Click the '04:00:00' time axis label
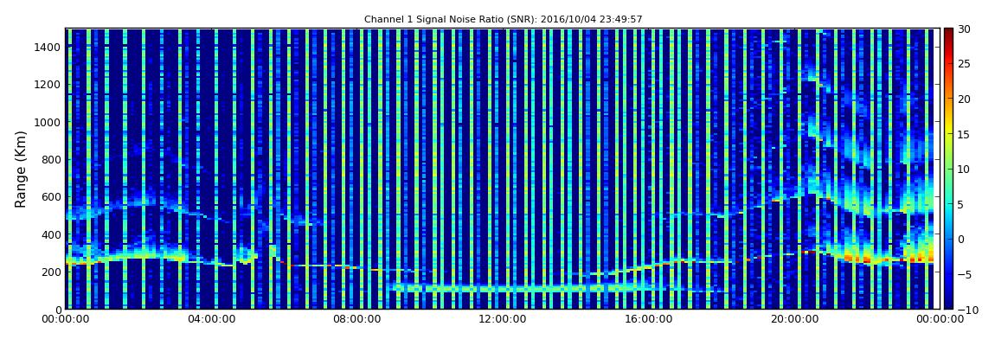Image resolution: width=995 pixels, height=352 pixels. pyautogui.click(x=210, y=320)
